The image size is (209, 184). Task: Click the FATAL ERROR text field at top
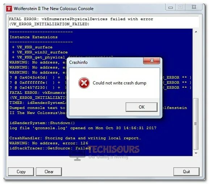pos(104,22)
